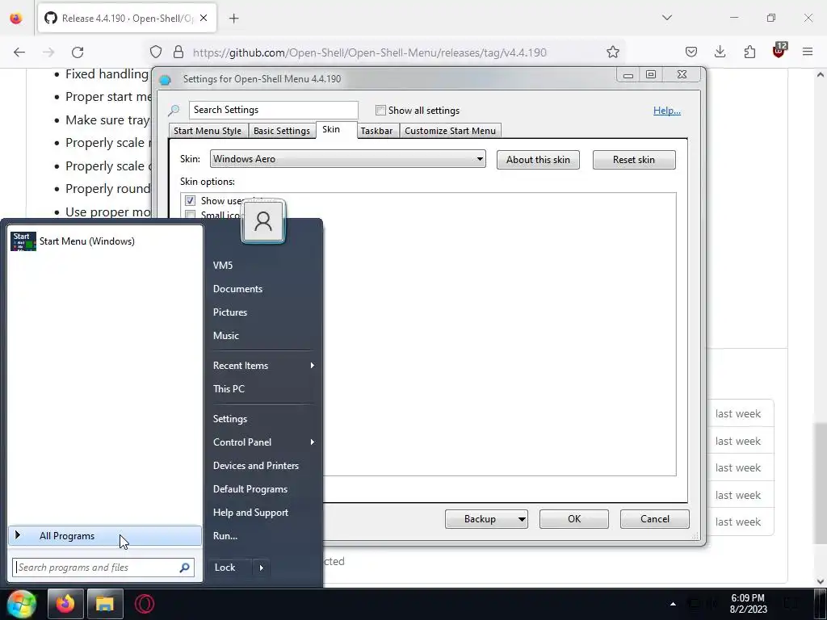827x620 pixels.
Task: Open Start Menu (Windows) entry
Action: click(x=105, y=241)
